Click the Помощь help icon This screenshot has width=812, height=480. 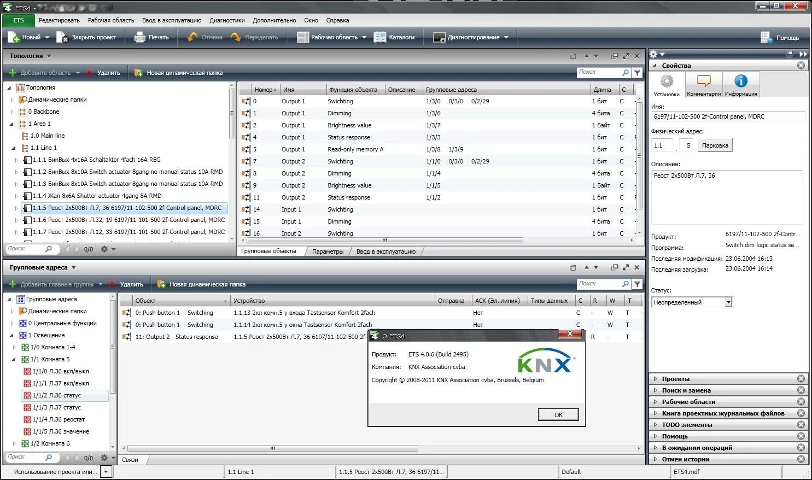(x=766, y=37)
